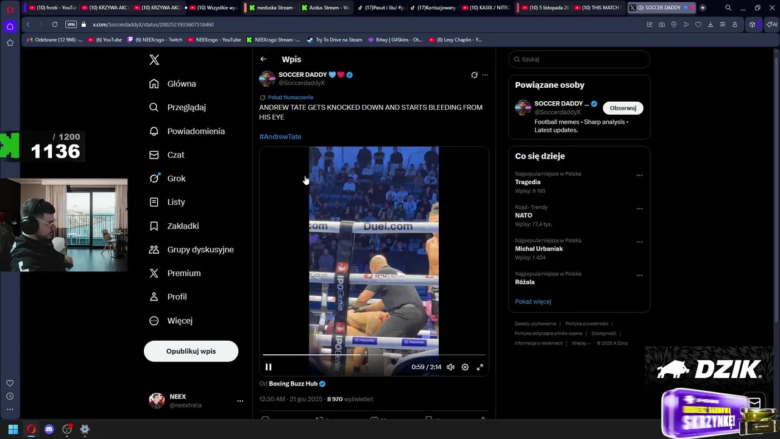Screen dimensions: 780x439
Task: Open Zakładki bookmarks
Action: (174, 226)
